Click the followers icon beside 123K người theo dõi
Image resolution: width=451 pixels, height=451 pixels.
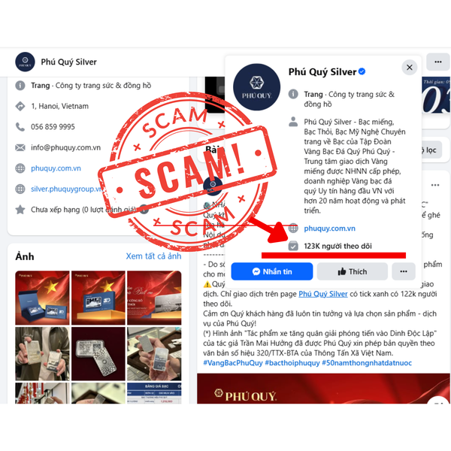[x=293, y=246]
